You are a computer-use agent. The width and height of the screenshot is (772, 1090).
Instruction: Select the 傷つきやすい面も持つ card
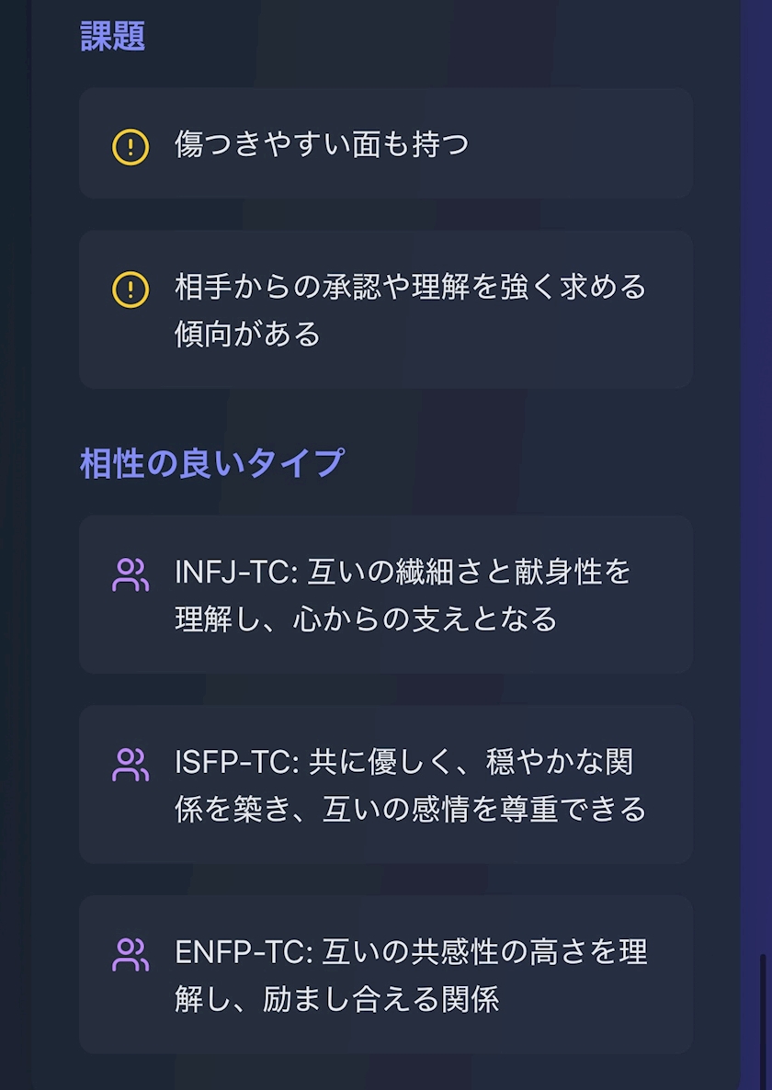(x=386, y=143)
